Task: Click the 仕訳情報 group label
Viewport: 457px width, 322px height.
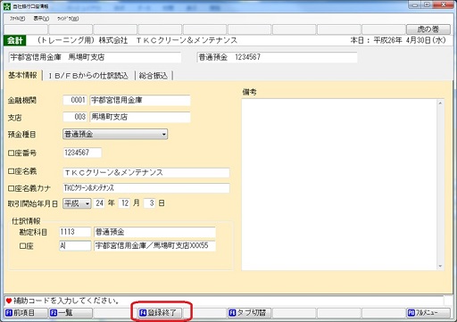Action: pyautogui.click(x=26, y=221)
